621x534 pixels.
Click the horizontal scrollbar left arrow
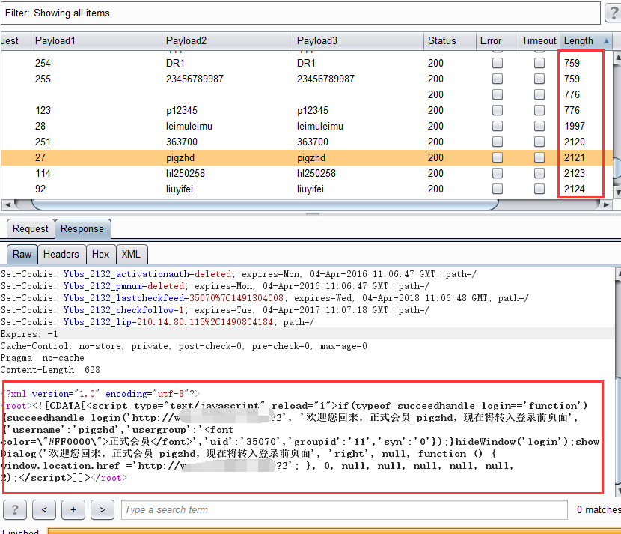[7, 205]
